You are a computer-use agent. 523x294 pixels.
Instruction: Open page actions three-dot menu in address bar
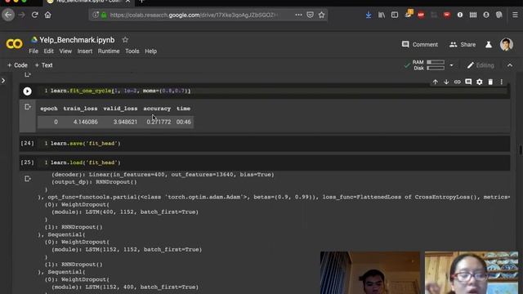point(298,15)
